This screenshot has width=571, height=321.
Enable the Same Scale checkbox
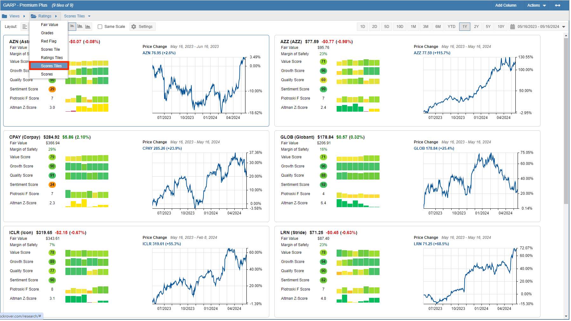(x=100, y=27)
